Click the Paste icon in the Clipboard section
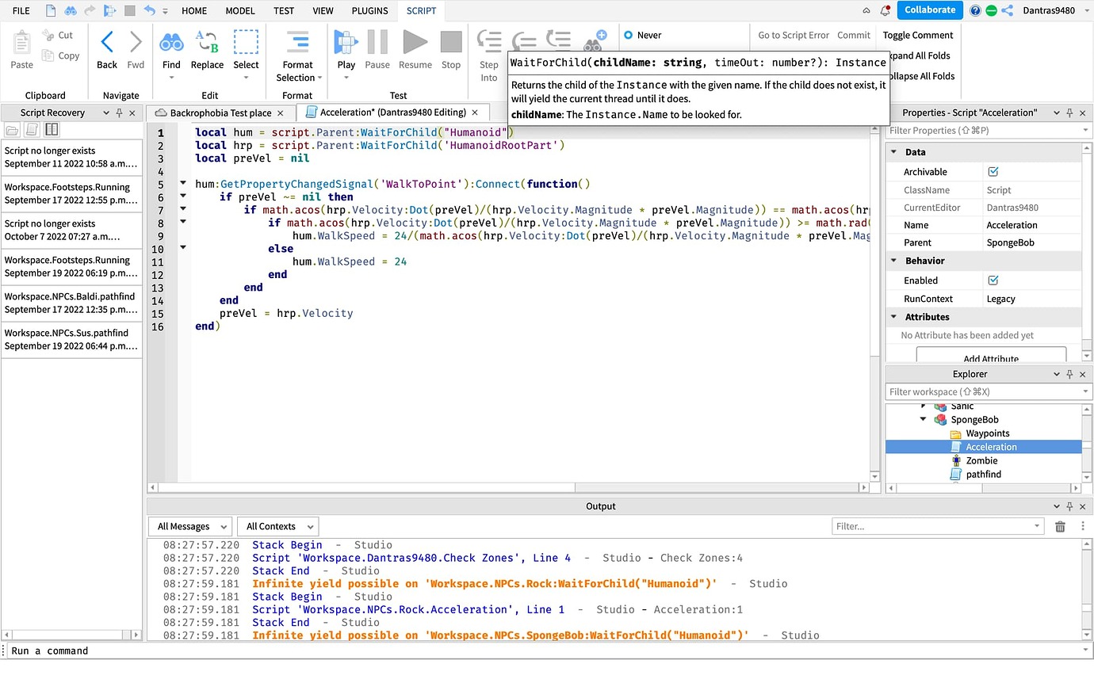Image resolution: width=1094 pixels, height=683 pixels. pos(21,43)
